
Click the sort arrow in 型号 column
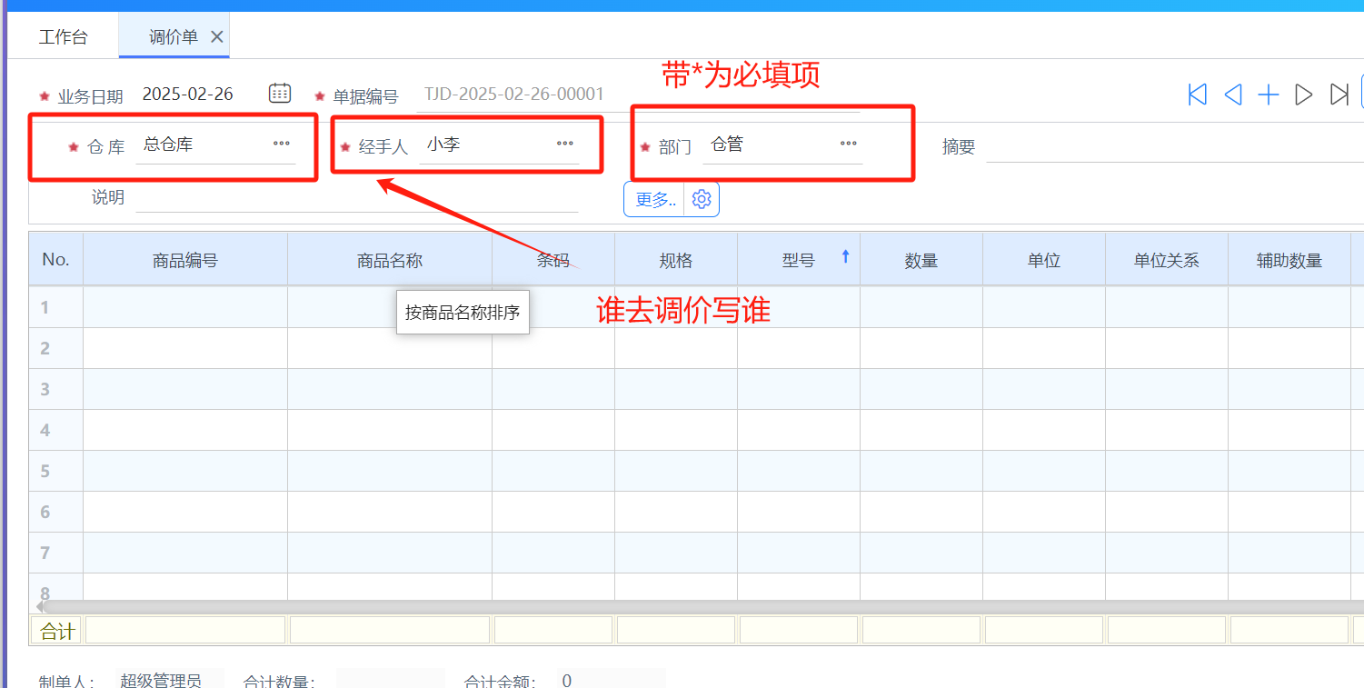845,257
